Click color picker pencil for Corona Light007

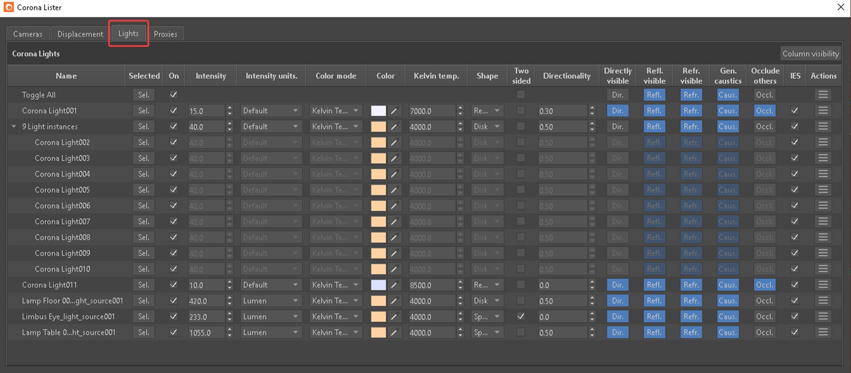[394, 222]
